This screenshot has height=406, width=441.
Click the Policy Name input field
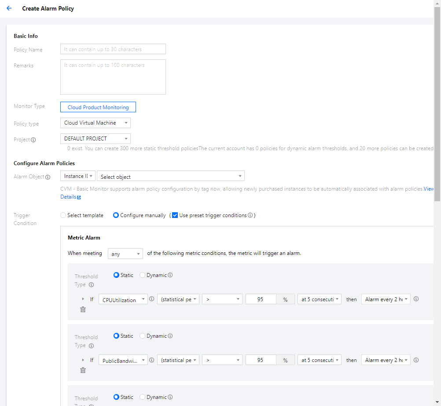(x=113, y=49)
